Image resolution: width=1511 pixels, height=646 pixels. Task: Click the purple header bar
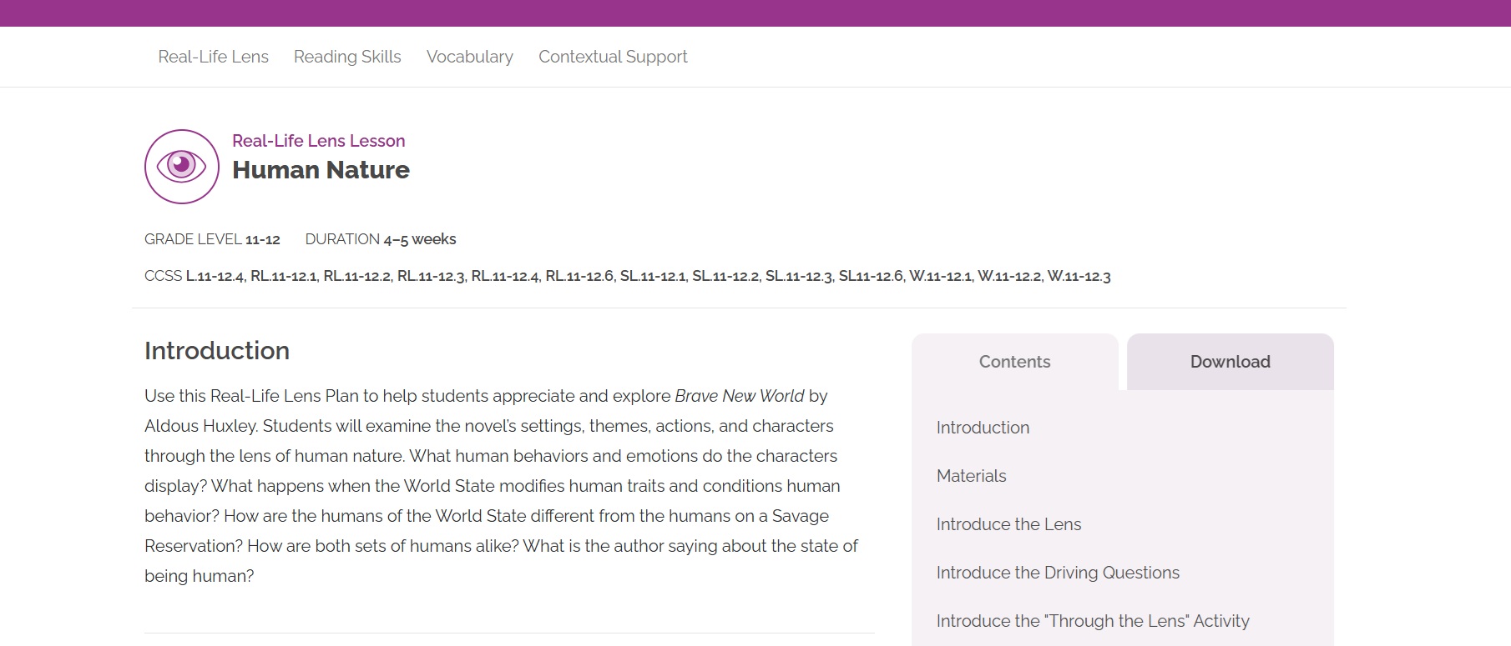click(x=755, y=13)
